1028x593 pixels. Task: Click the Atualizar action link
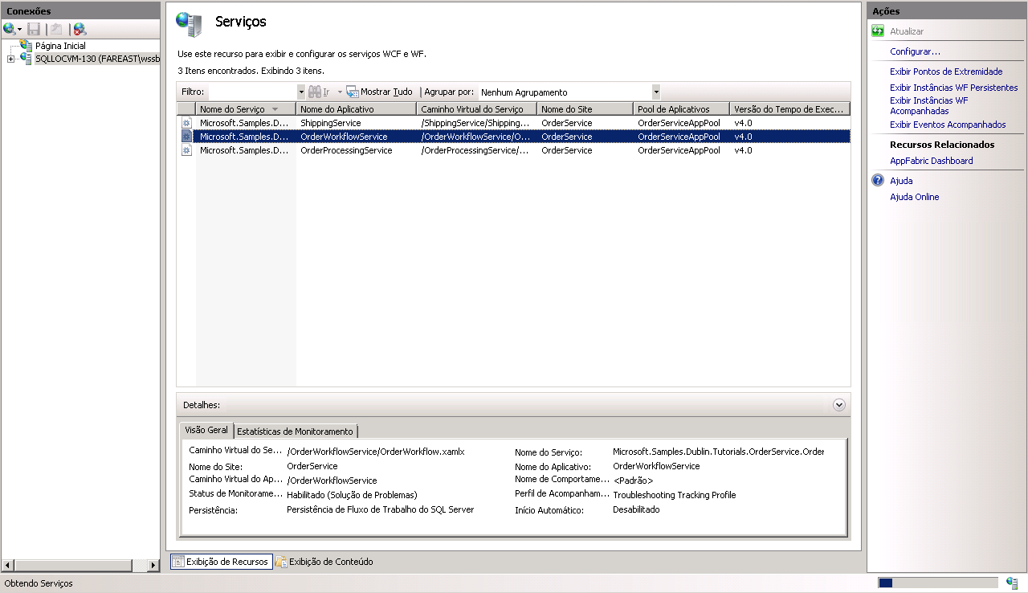(x=907, y=31)
